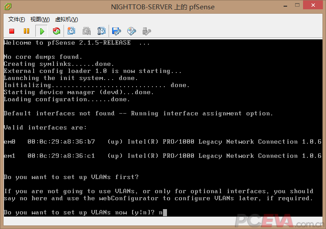Open the 文件(F) menu
The image size is (326, 229).
pos(17,19)
